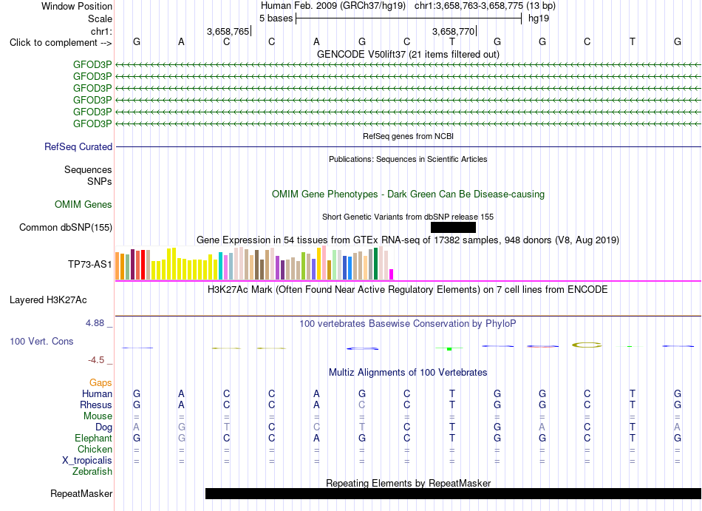
Task: Open the Layered H3K27Ac track label
Action: point(48,300)
